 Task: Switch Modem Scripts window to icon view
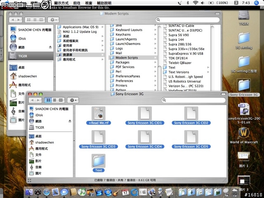click(28, 20)
